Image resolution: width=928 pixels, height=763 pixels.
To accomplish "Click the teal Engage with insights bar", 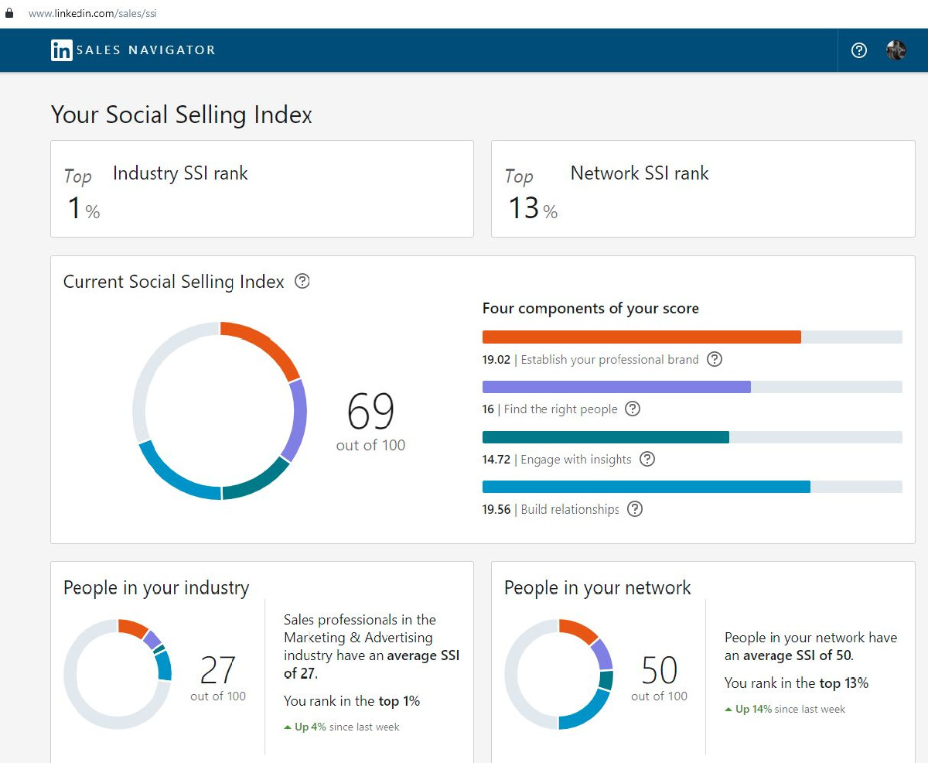I will (692, 437).
